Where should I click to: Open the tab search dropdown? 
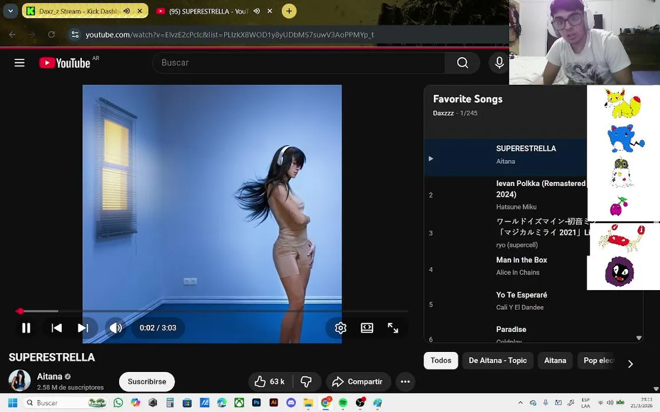pos(10,11)
